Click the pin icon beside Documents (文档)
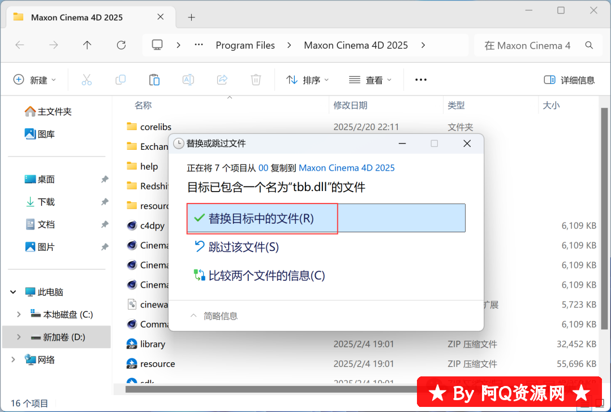The width and height of the screenshot is (611, 412). click(x=105, y=225)
